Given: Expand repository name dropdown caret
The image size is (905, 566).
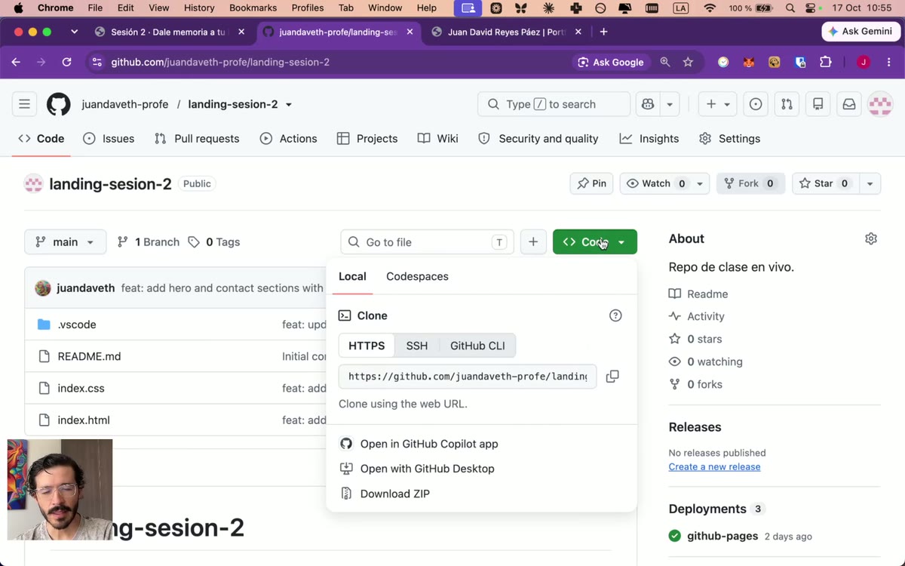Looking at the screenshot, I should pos(289,105).
